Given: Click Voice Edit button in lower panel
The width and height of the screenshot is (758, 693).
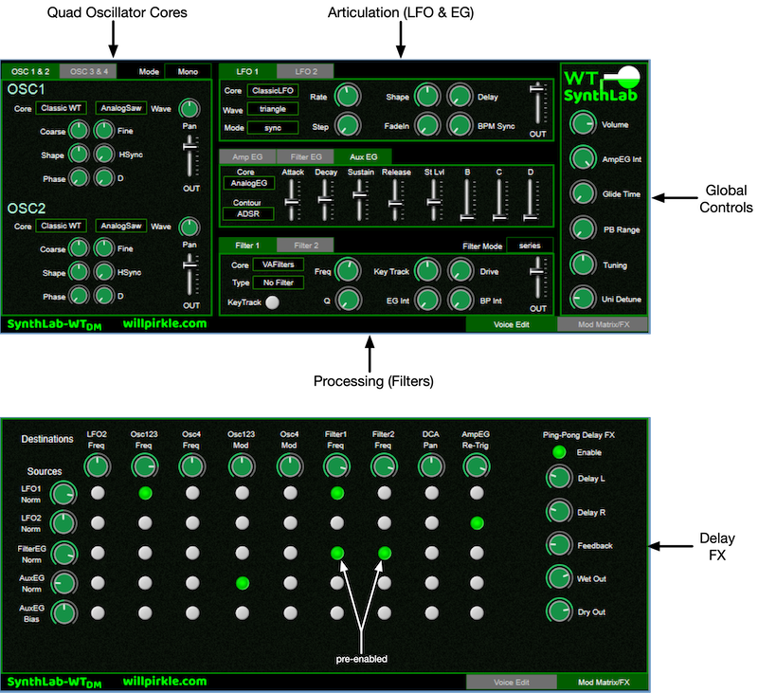Looking at the screenshot, I should (512, 683).
